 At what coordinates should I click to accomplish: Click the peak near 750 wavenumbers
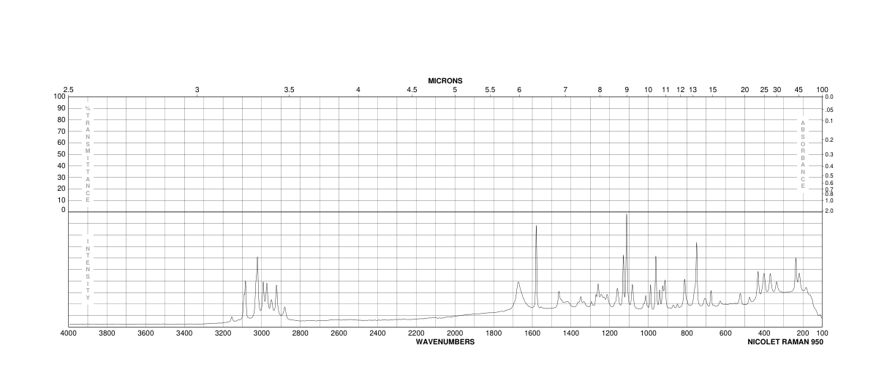tap(696, 243)
